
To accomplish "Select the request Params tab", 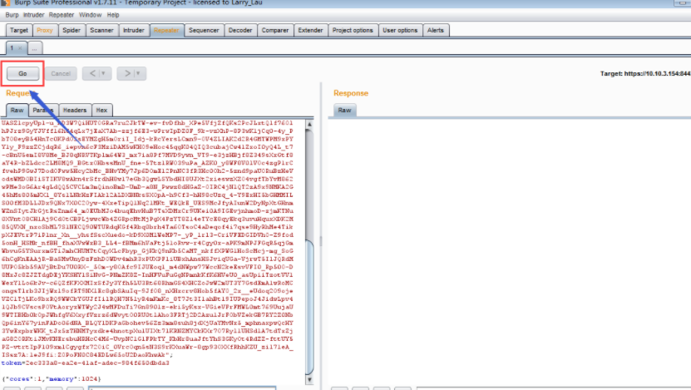I will click(x=43, y=110).
